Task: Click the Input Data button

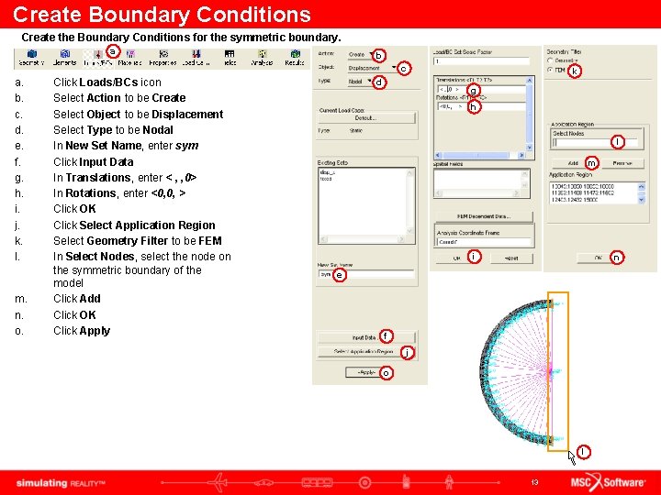Action: [x=366, y=337]
